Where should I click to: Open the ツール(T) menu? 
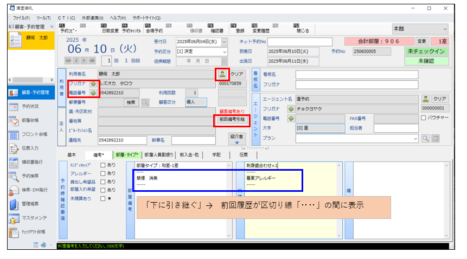pyautogui.click(x=43, y=18)
